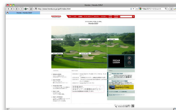Open the Google search engine selector dropdown
Screen dimensions: 176x110
(x=141, y=9)
